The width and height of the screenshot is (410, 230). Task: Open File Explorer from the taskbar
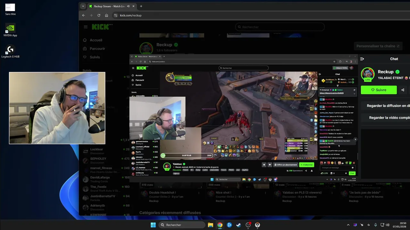pyautogui.click(x=210, y=225)
